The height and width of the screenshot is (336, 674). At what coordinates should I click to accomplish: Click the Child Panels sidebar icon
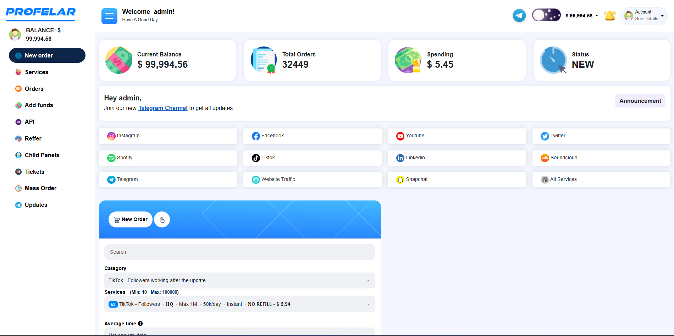click(18, 155)
